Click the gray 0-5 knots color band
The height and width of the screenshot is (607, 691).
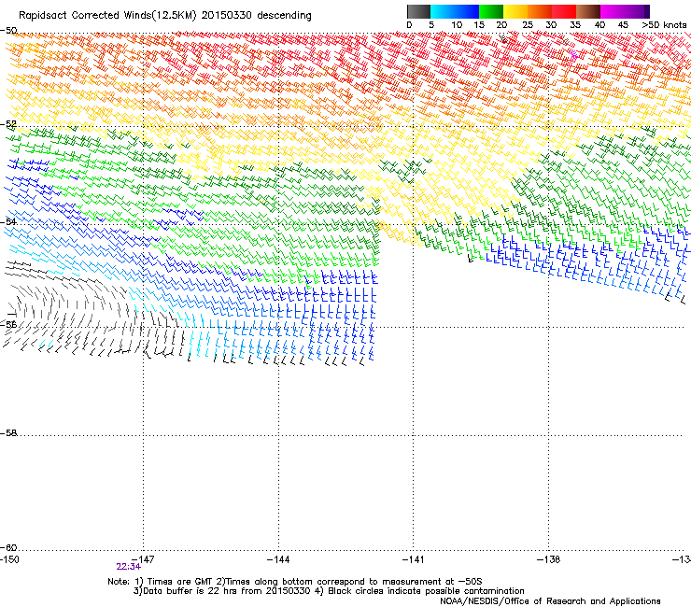pyautogui.click(x=418, y=11)
